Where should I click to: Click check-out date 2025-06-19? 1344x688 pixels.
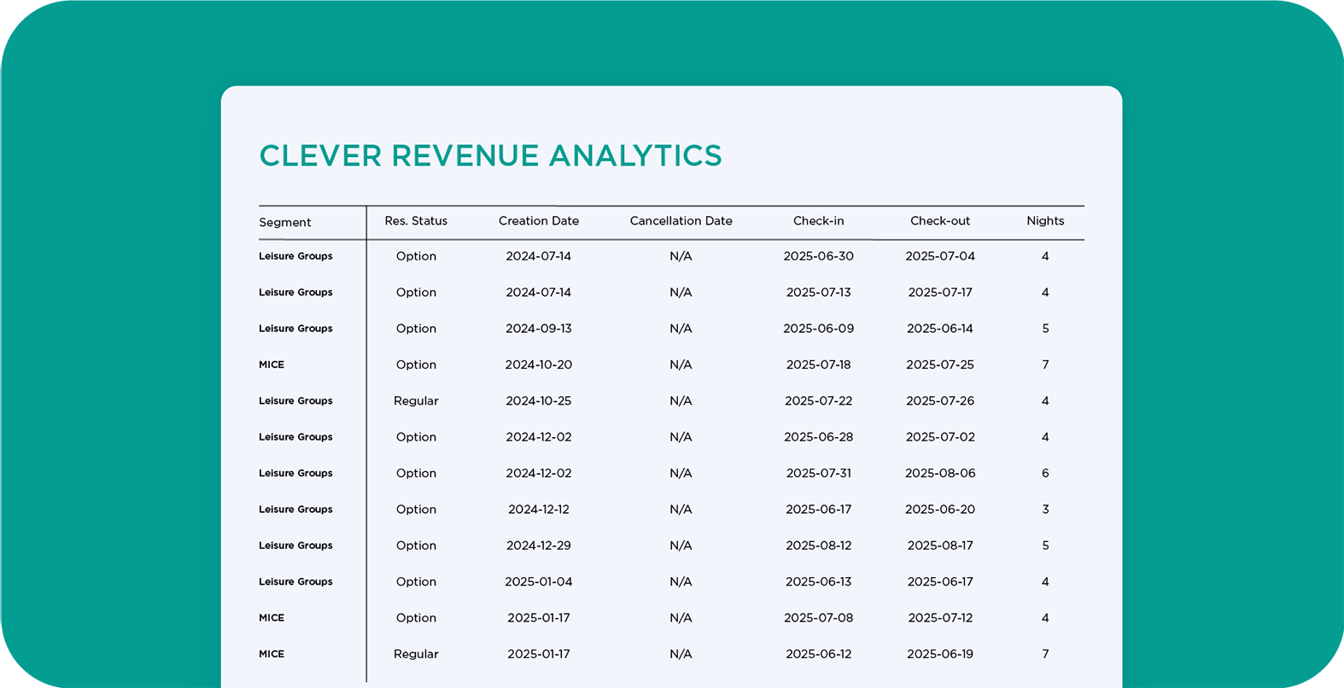point(940,654)
